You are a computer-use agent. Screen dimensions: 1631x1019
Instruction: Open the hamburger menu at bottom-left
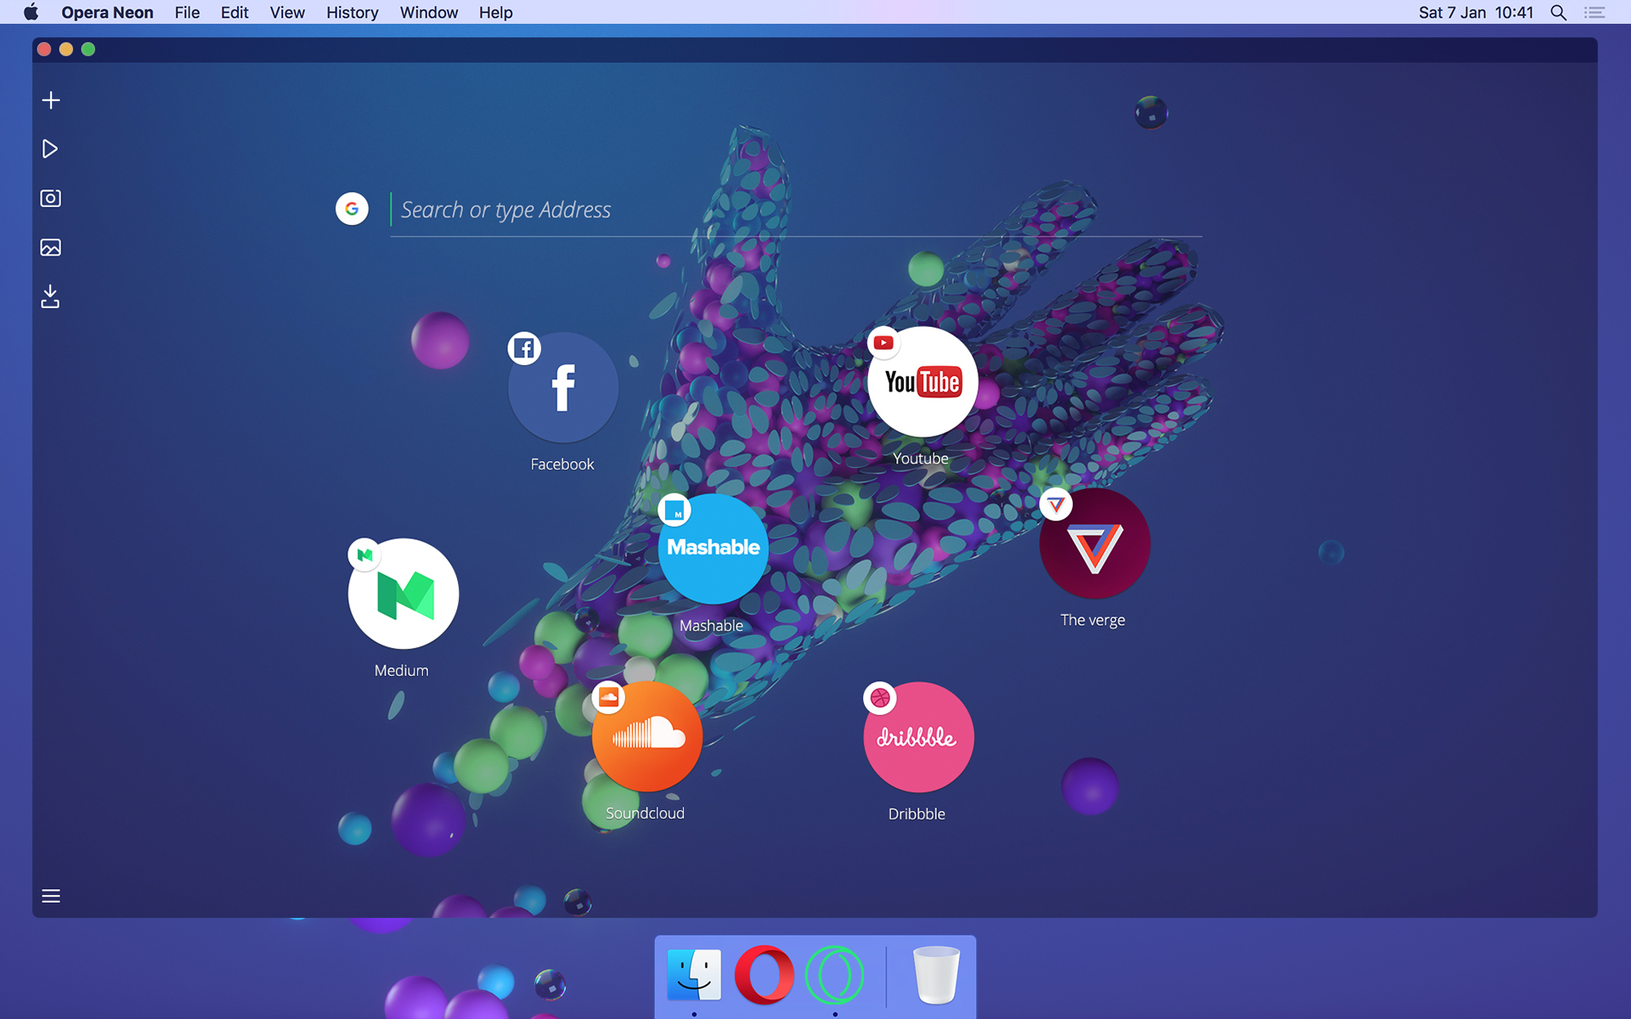(51, 896)
